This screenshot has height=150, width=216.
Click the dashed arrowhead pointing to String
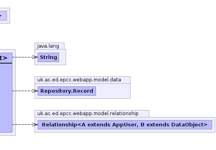(x=35, y=57)
